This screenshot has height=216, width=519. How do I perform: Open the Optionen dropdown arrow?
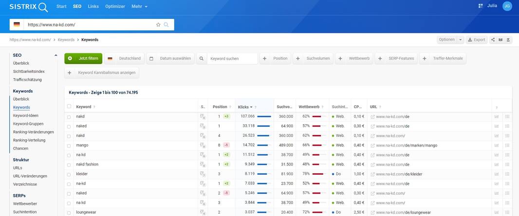tap(461, 40)
